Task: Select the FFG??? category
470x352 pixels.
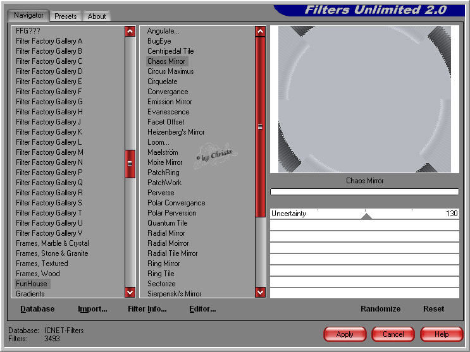Action: 28,31
